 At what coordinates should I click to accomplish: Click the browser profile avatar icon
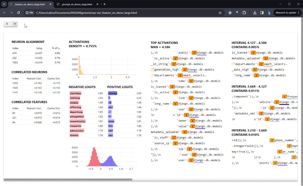point(270,13)
